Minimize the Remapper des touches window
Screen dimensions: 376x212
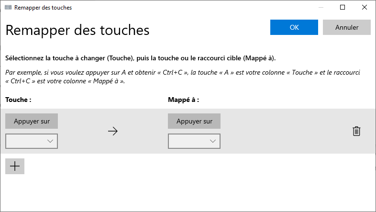[x=321, y=7]
